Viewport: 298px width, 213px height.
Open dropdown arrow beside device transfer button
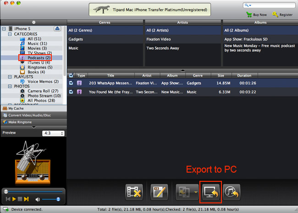(x=196, y=192)
